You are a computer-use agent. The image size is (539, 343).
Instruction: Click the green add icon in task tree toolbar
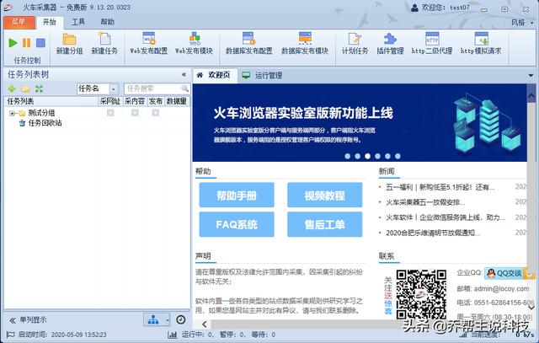pyautogui.click(x=12, y=88)
